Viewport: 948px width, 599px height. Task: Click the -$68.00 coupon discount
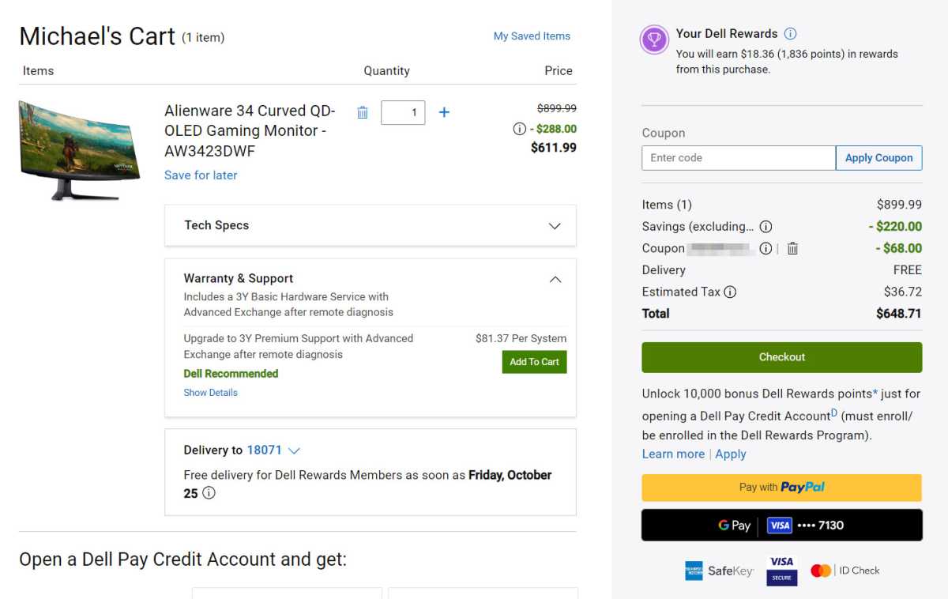coord(898,248)
